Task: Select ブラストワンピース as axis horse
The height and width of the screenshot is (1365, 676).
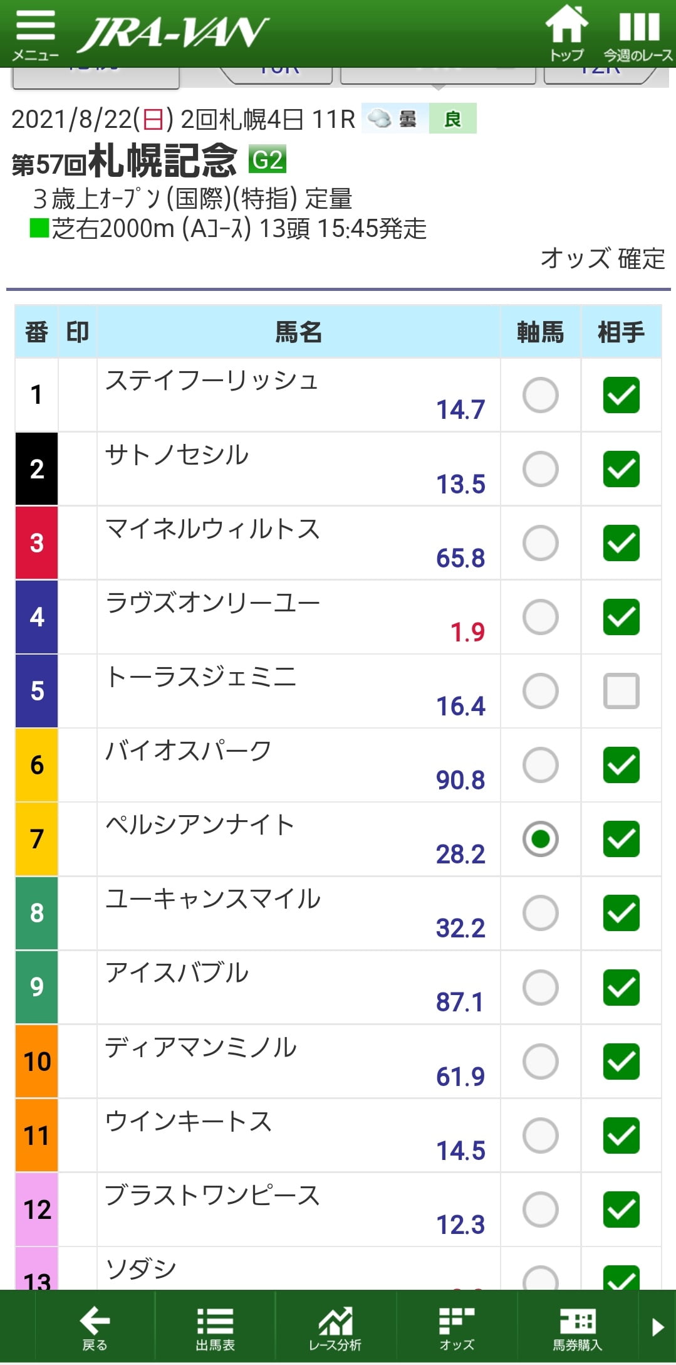Action: 540,1210
